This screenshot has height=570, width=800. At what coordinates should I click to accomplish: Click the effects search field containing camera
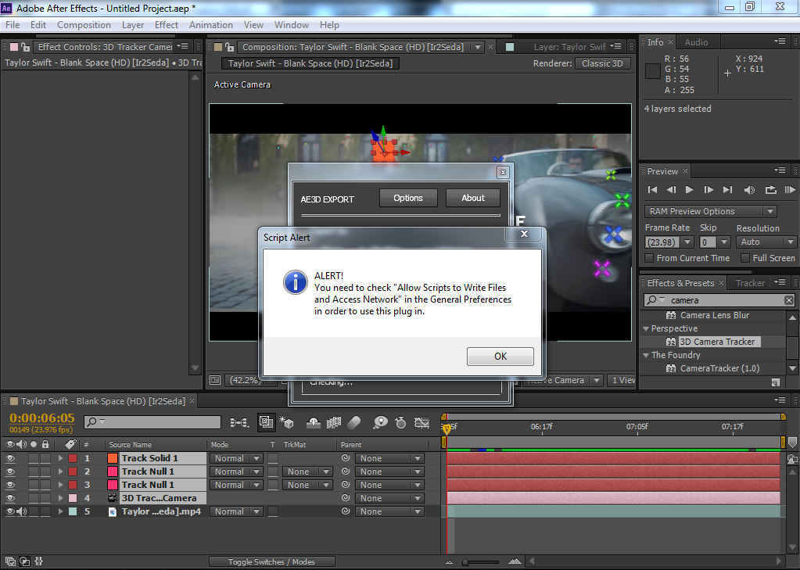pos(719,300)
